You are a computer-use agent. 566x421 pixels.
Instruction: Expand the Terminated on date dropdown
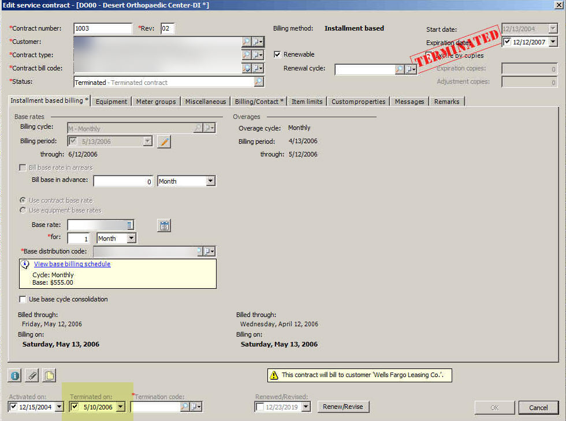point(120,407)
